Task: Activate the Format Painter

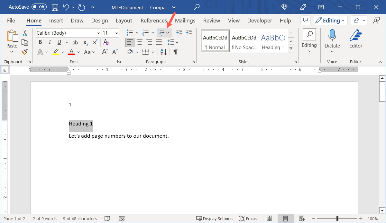Action: coord(25,52)
